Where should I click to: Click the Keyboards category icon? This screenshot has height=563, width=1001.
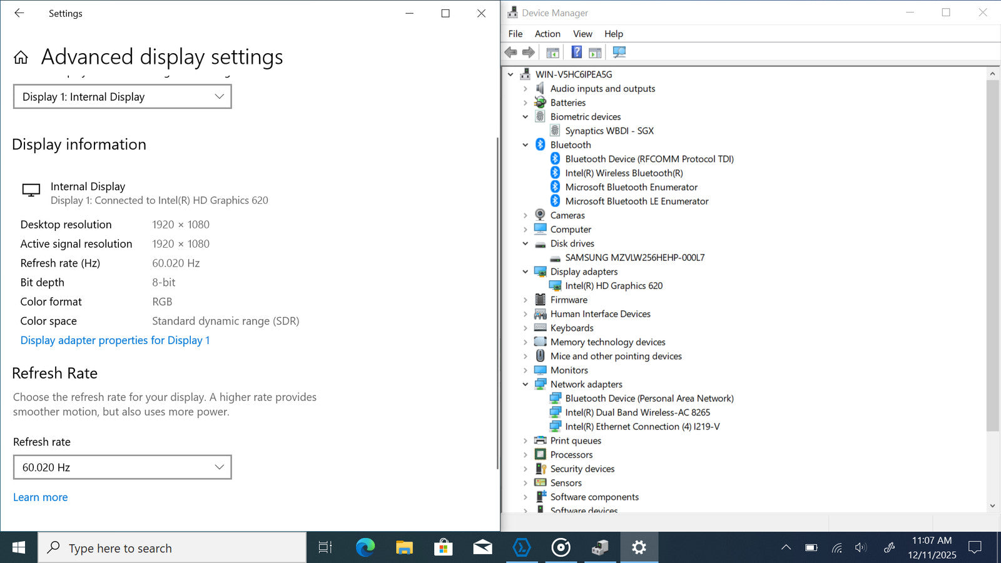[x=540, y=328]
